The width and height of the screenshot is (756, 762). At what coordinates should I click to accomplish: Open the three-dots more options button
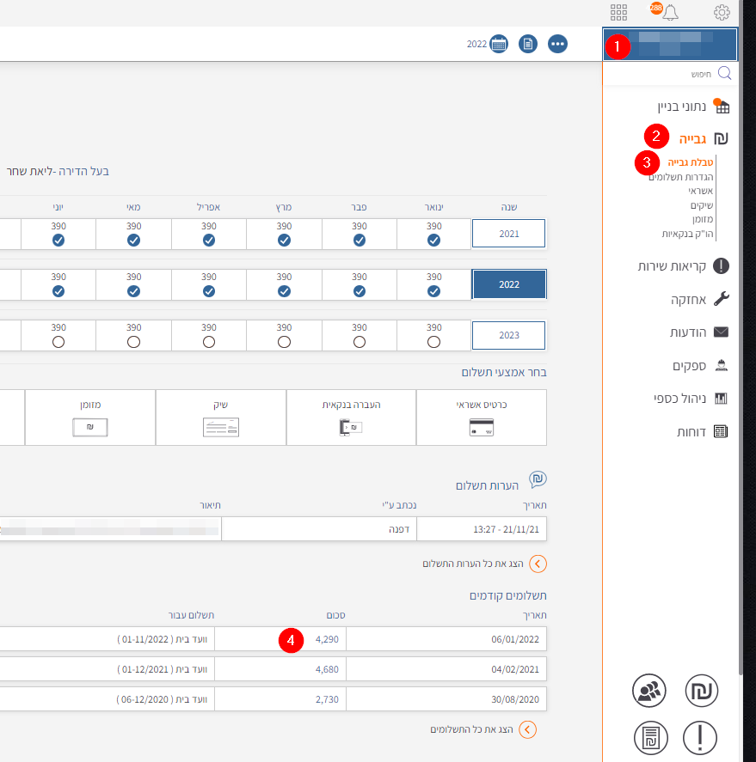pos(558,44)
